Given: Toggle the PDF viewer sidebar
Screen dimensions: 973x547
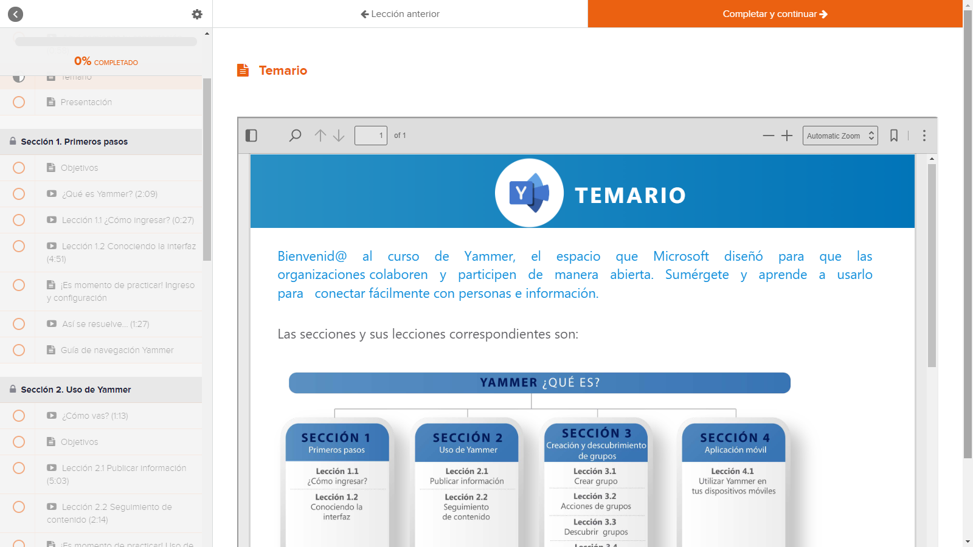Looking at the screenshot, I should [251, 136].
